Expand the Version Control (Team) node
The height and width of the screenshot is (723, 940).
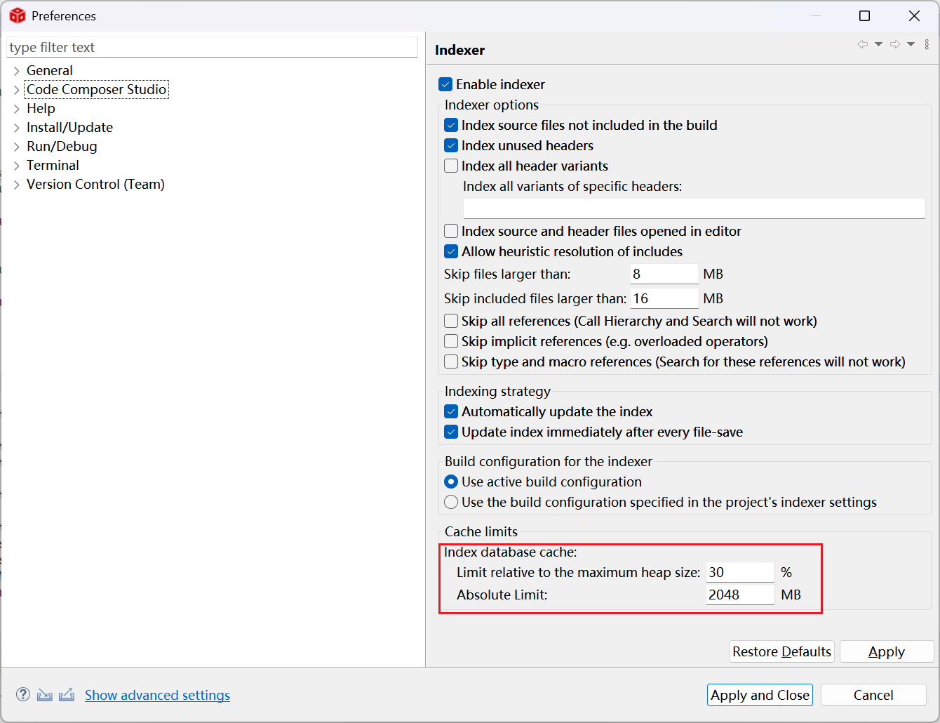click(x=16, y=185)
